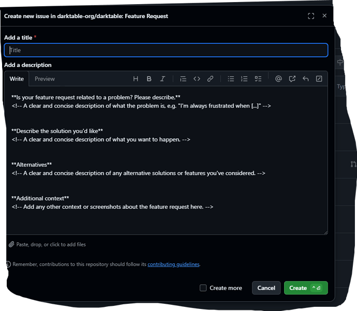Cancel the new issue

[266, 288]
